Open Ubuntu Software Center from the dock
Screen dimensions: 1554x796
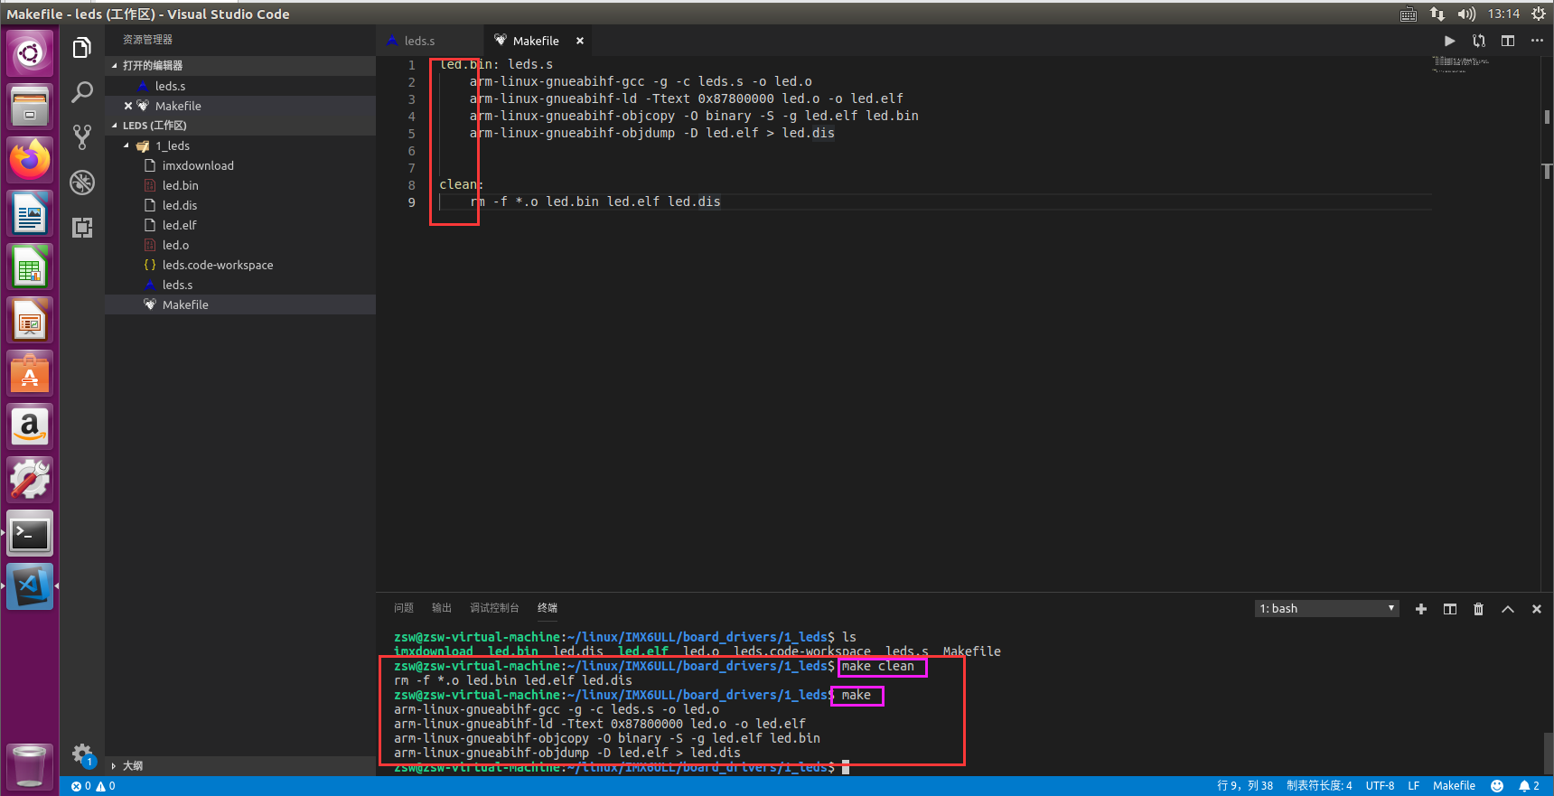pos(30,374)
